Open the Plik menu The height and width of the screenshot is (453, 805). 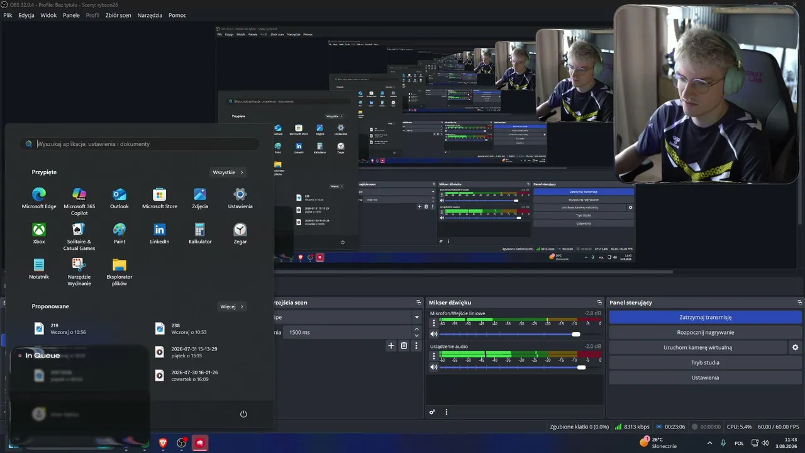pyautogui.click(x=8, y=15)
